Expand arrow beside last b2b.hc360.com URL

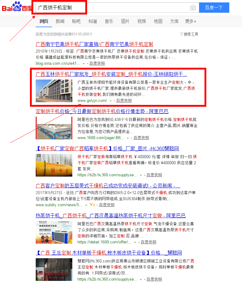click(141, 279)
